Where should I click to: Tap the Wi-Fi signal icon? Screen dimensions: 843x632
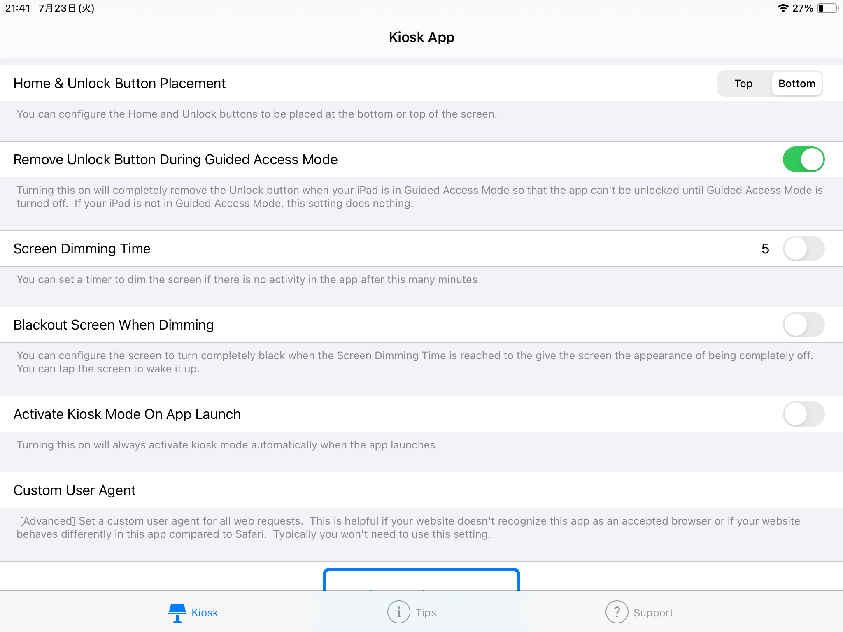(x=782, y=8)
